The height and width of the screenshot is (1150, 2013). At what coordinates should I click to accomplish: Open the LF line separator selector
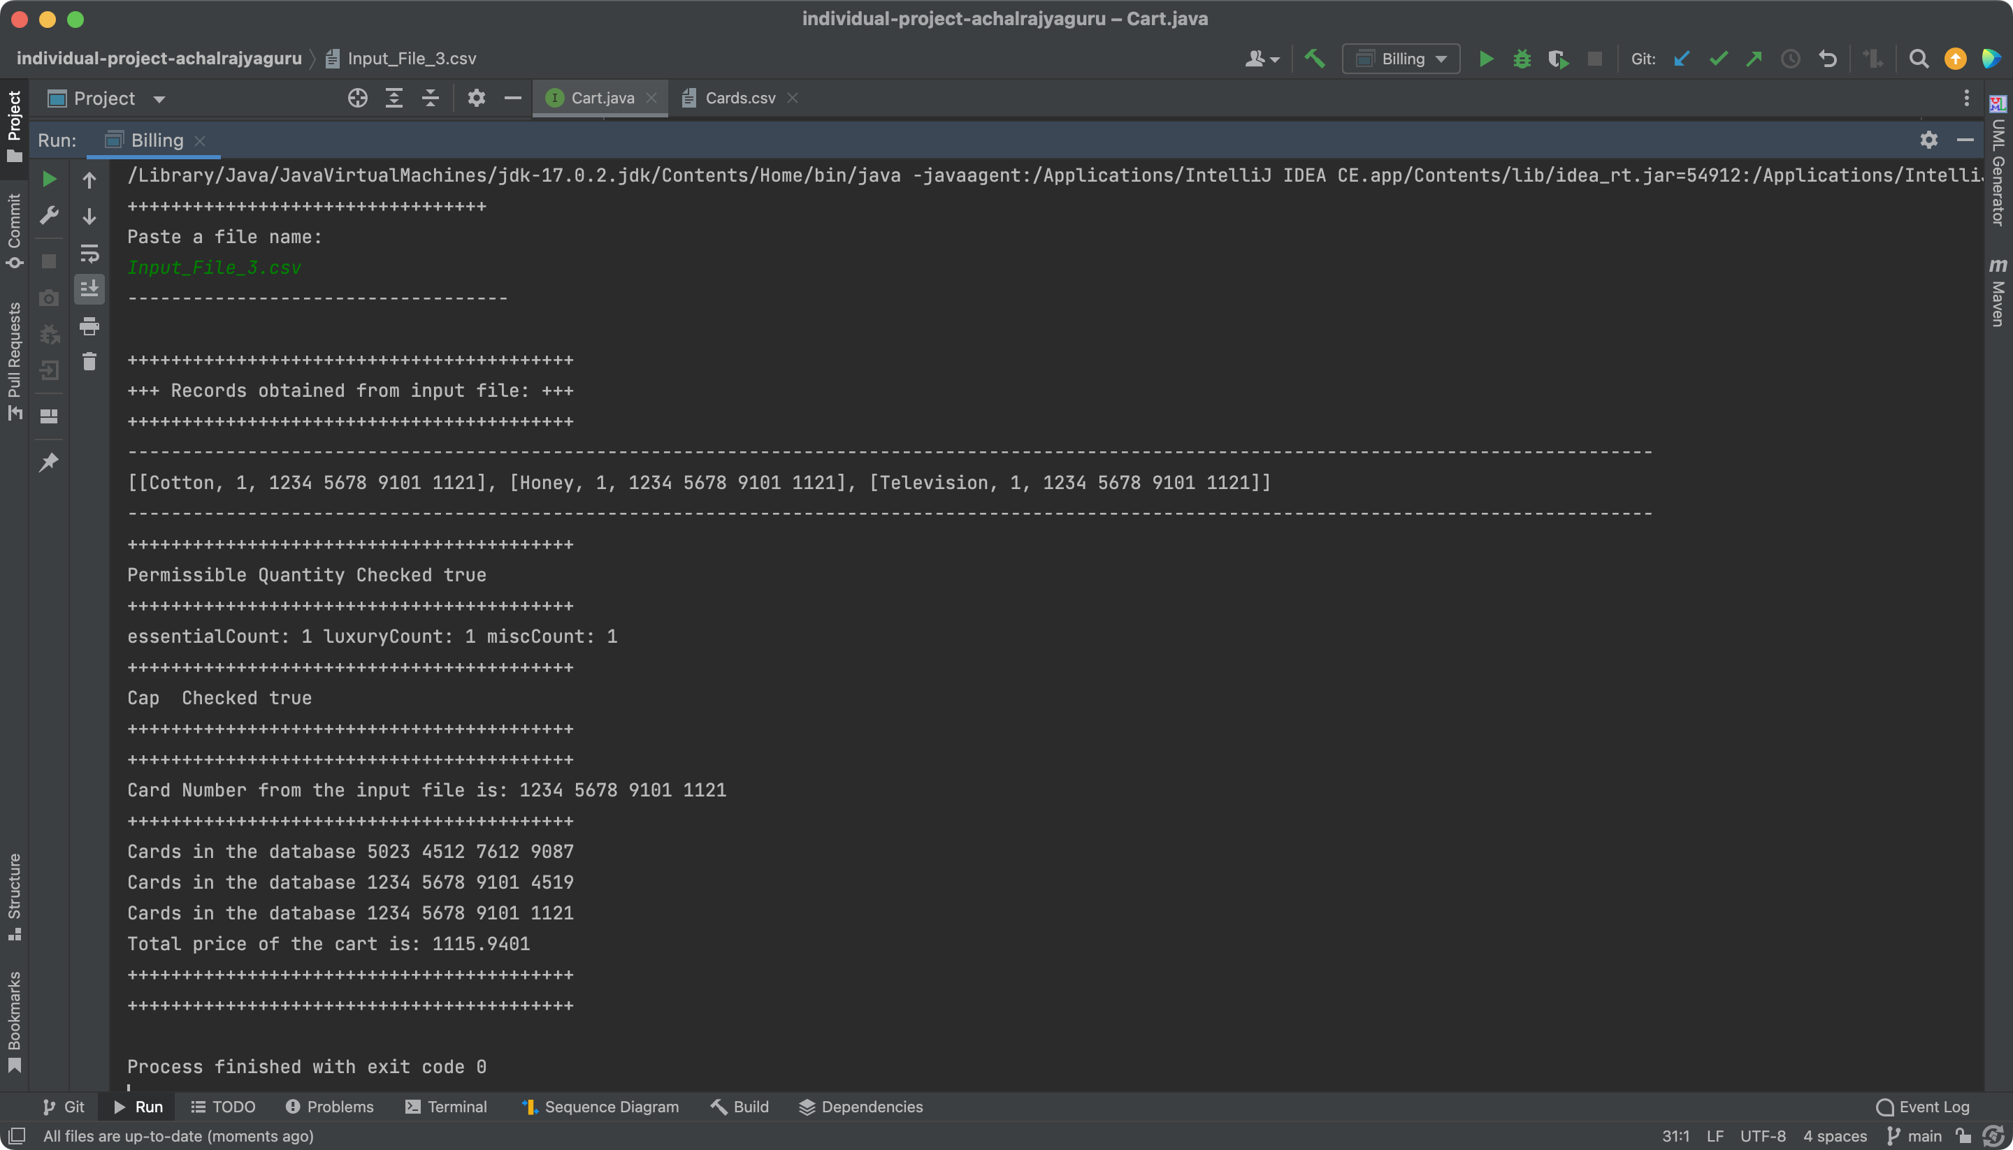click(x=1715, y=1136)
